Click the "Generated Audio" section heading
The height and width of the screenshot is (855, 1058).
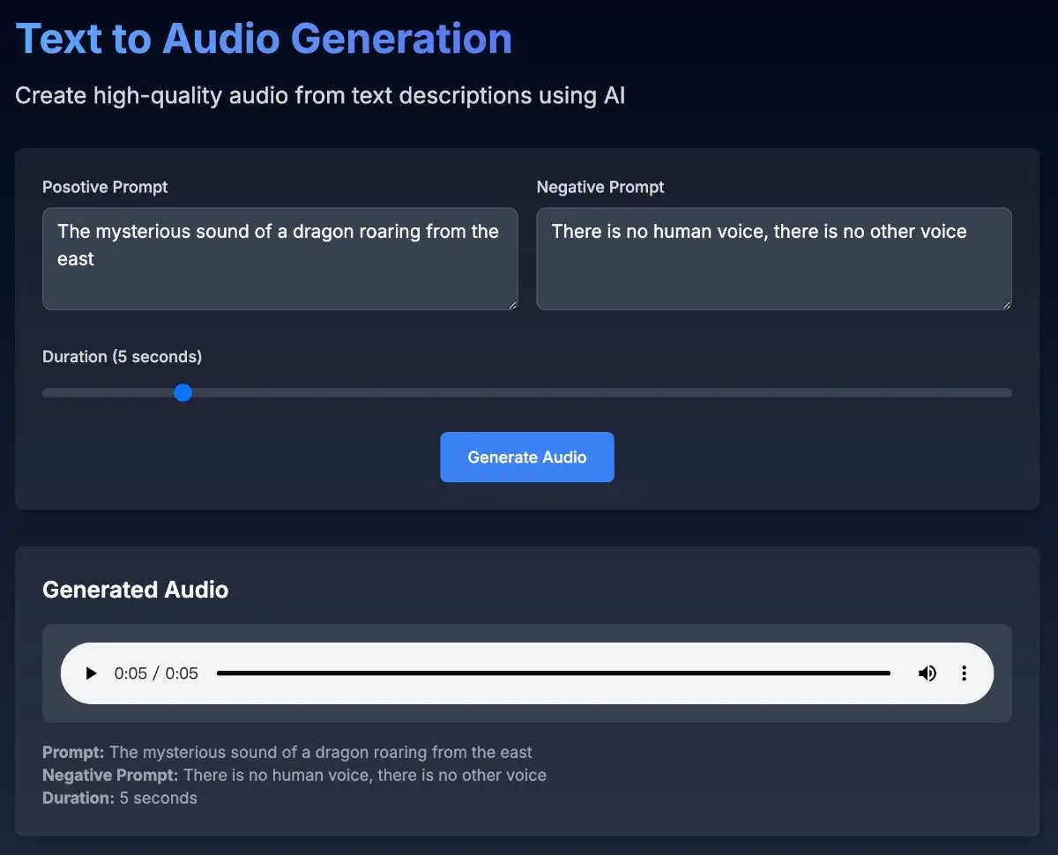135,590
